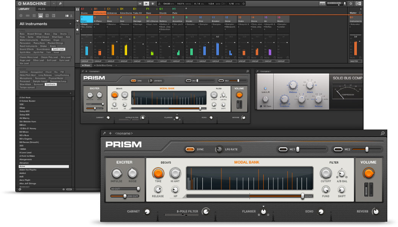This screenshot has width=398, height=227.
Task: Clear the browser search field with X
Action: pos(70,94)
